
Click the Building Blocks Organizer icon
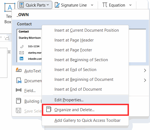(x=19, y=101)
